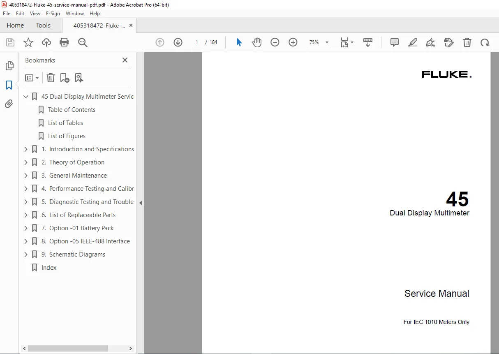The height and width of the screenshot is (354, 499).
Task: Delete page with toolbar trash icon
Action: pyautogui.click(x=467, y=42)
